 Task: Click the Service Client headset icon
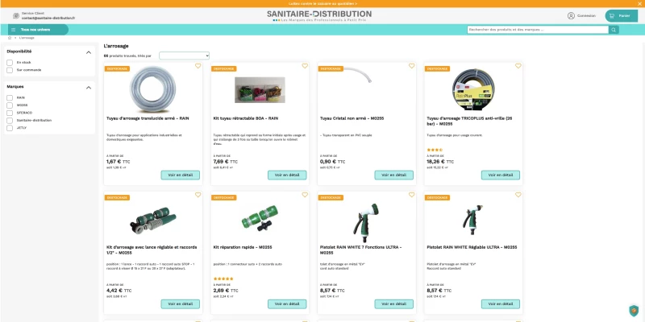[16, 15]
